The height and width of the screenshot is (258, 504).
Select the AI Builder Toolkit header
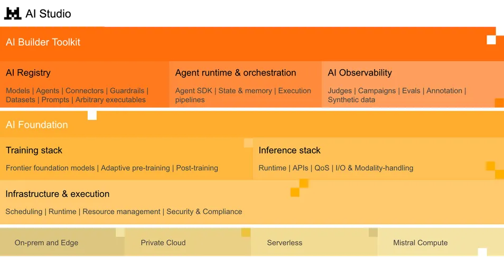43,42
